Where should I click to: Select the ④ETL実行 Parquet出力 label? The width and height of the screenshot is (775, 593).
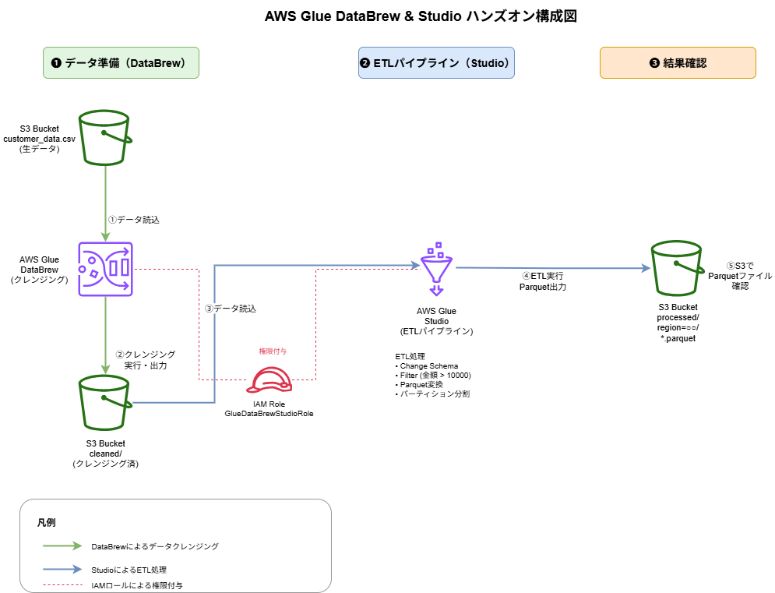[543, 281]
